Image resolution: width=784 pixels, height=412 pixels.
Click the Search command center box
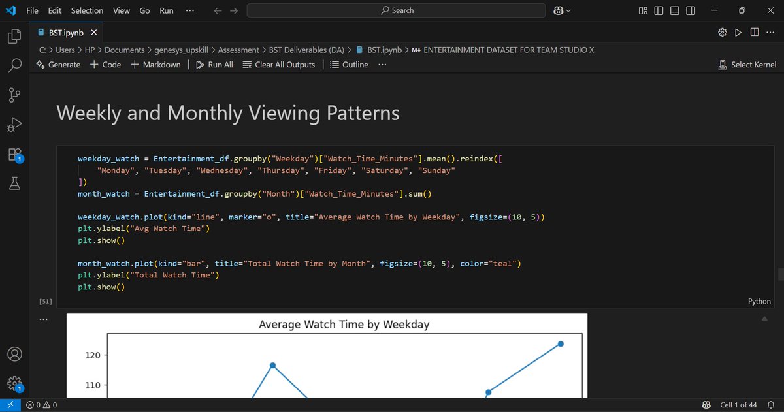pos(396,10)
